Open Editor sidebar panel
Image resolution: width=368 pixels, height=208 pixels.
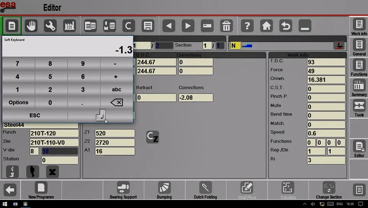click(x=359, y=149)
